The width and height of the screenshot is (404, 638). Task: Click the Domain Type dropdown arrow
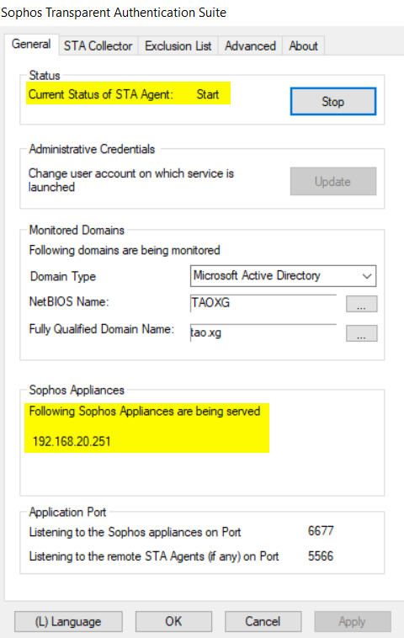pyautogui.click(x=367, y=276)
